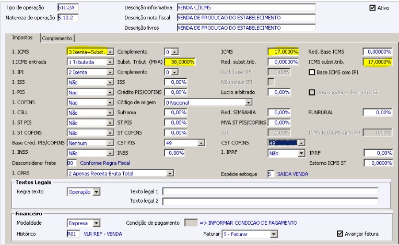
Task: Switch to the Complemento tab
Action: (x=57, y=39)
